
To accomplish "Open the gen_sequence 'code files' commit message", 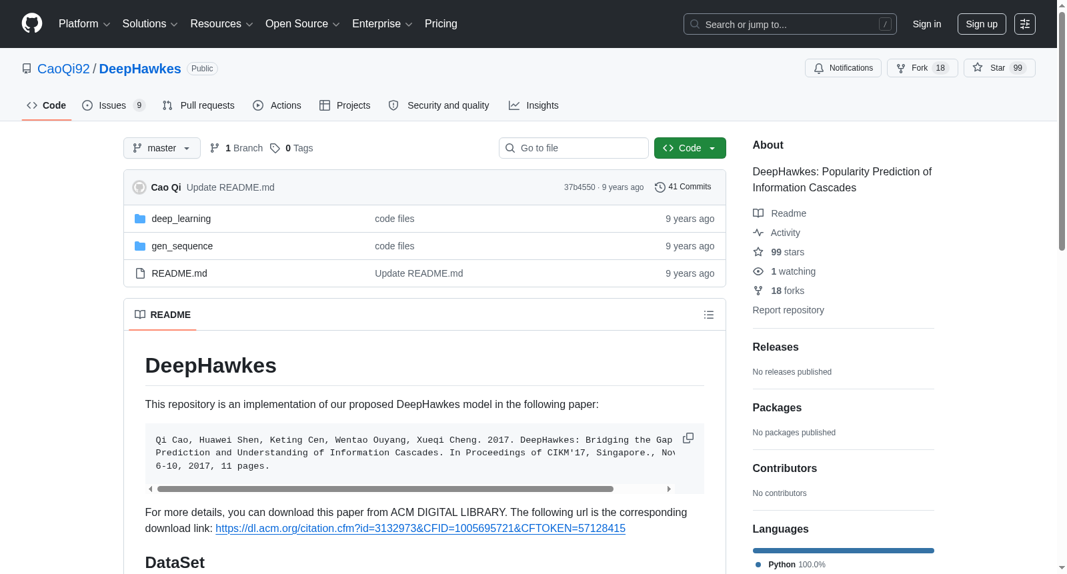I will 395,246.
